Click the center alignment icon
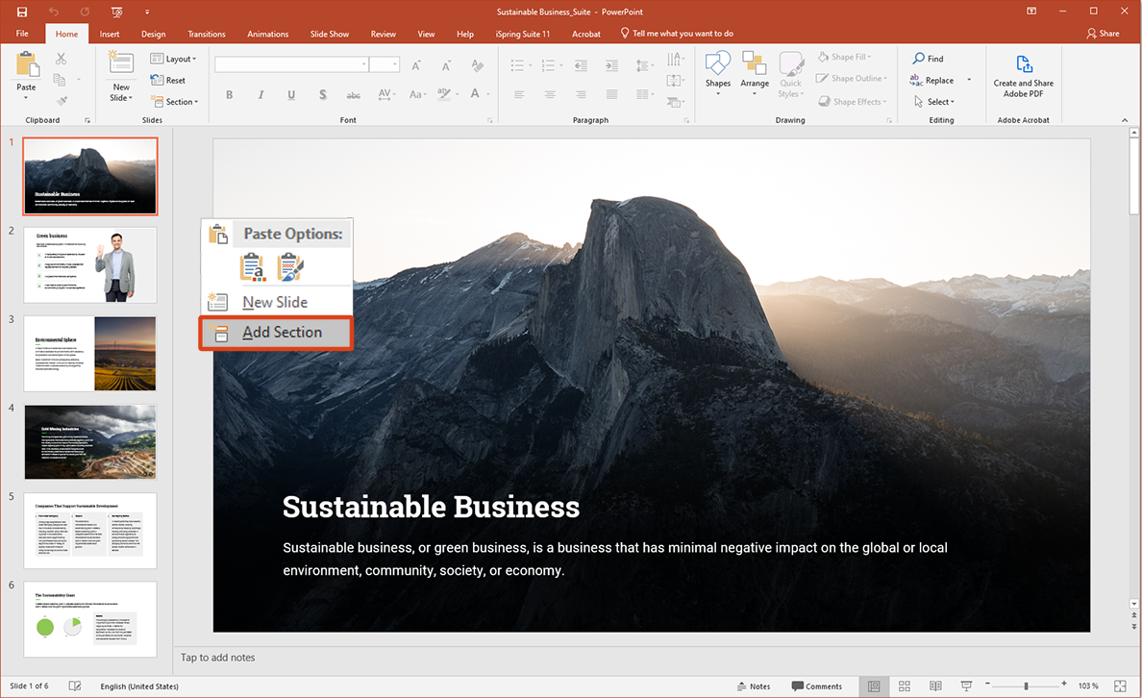 (x=550, y=93)
